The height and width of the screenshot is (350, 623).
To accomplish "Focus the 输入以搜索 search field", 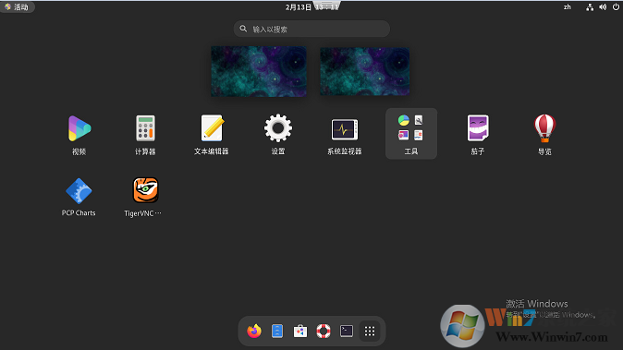I will click(x=311, y=29).
